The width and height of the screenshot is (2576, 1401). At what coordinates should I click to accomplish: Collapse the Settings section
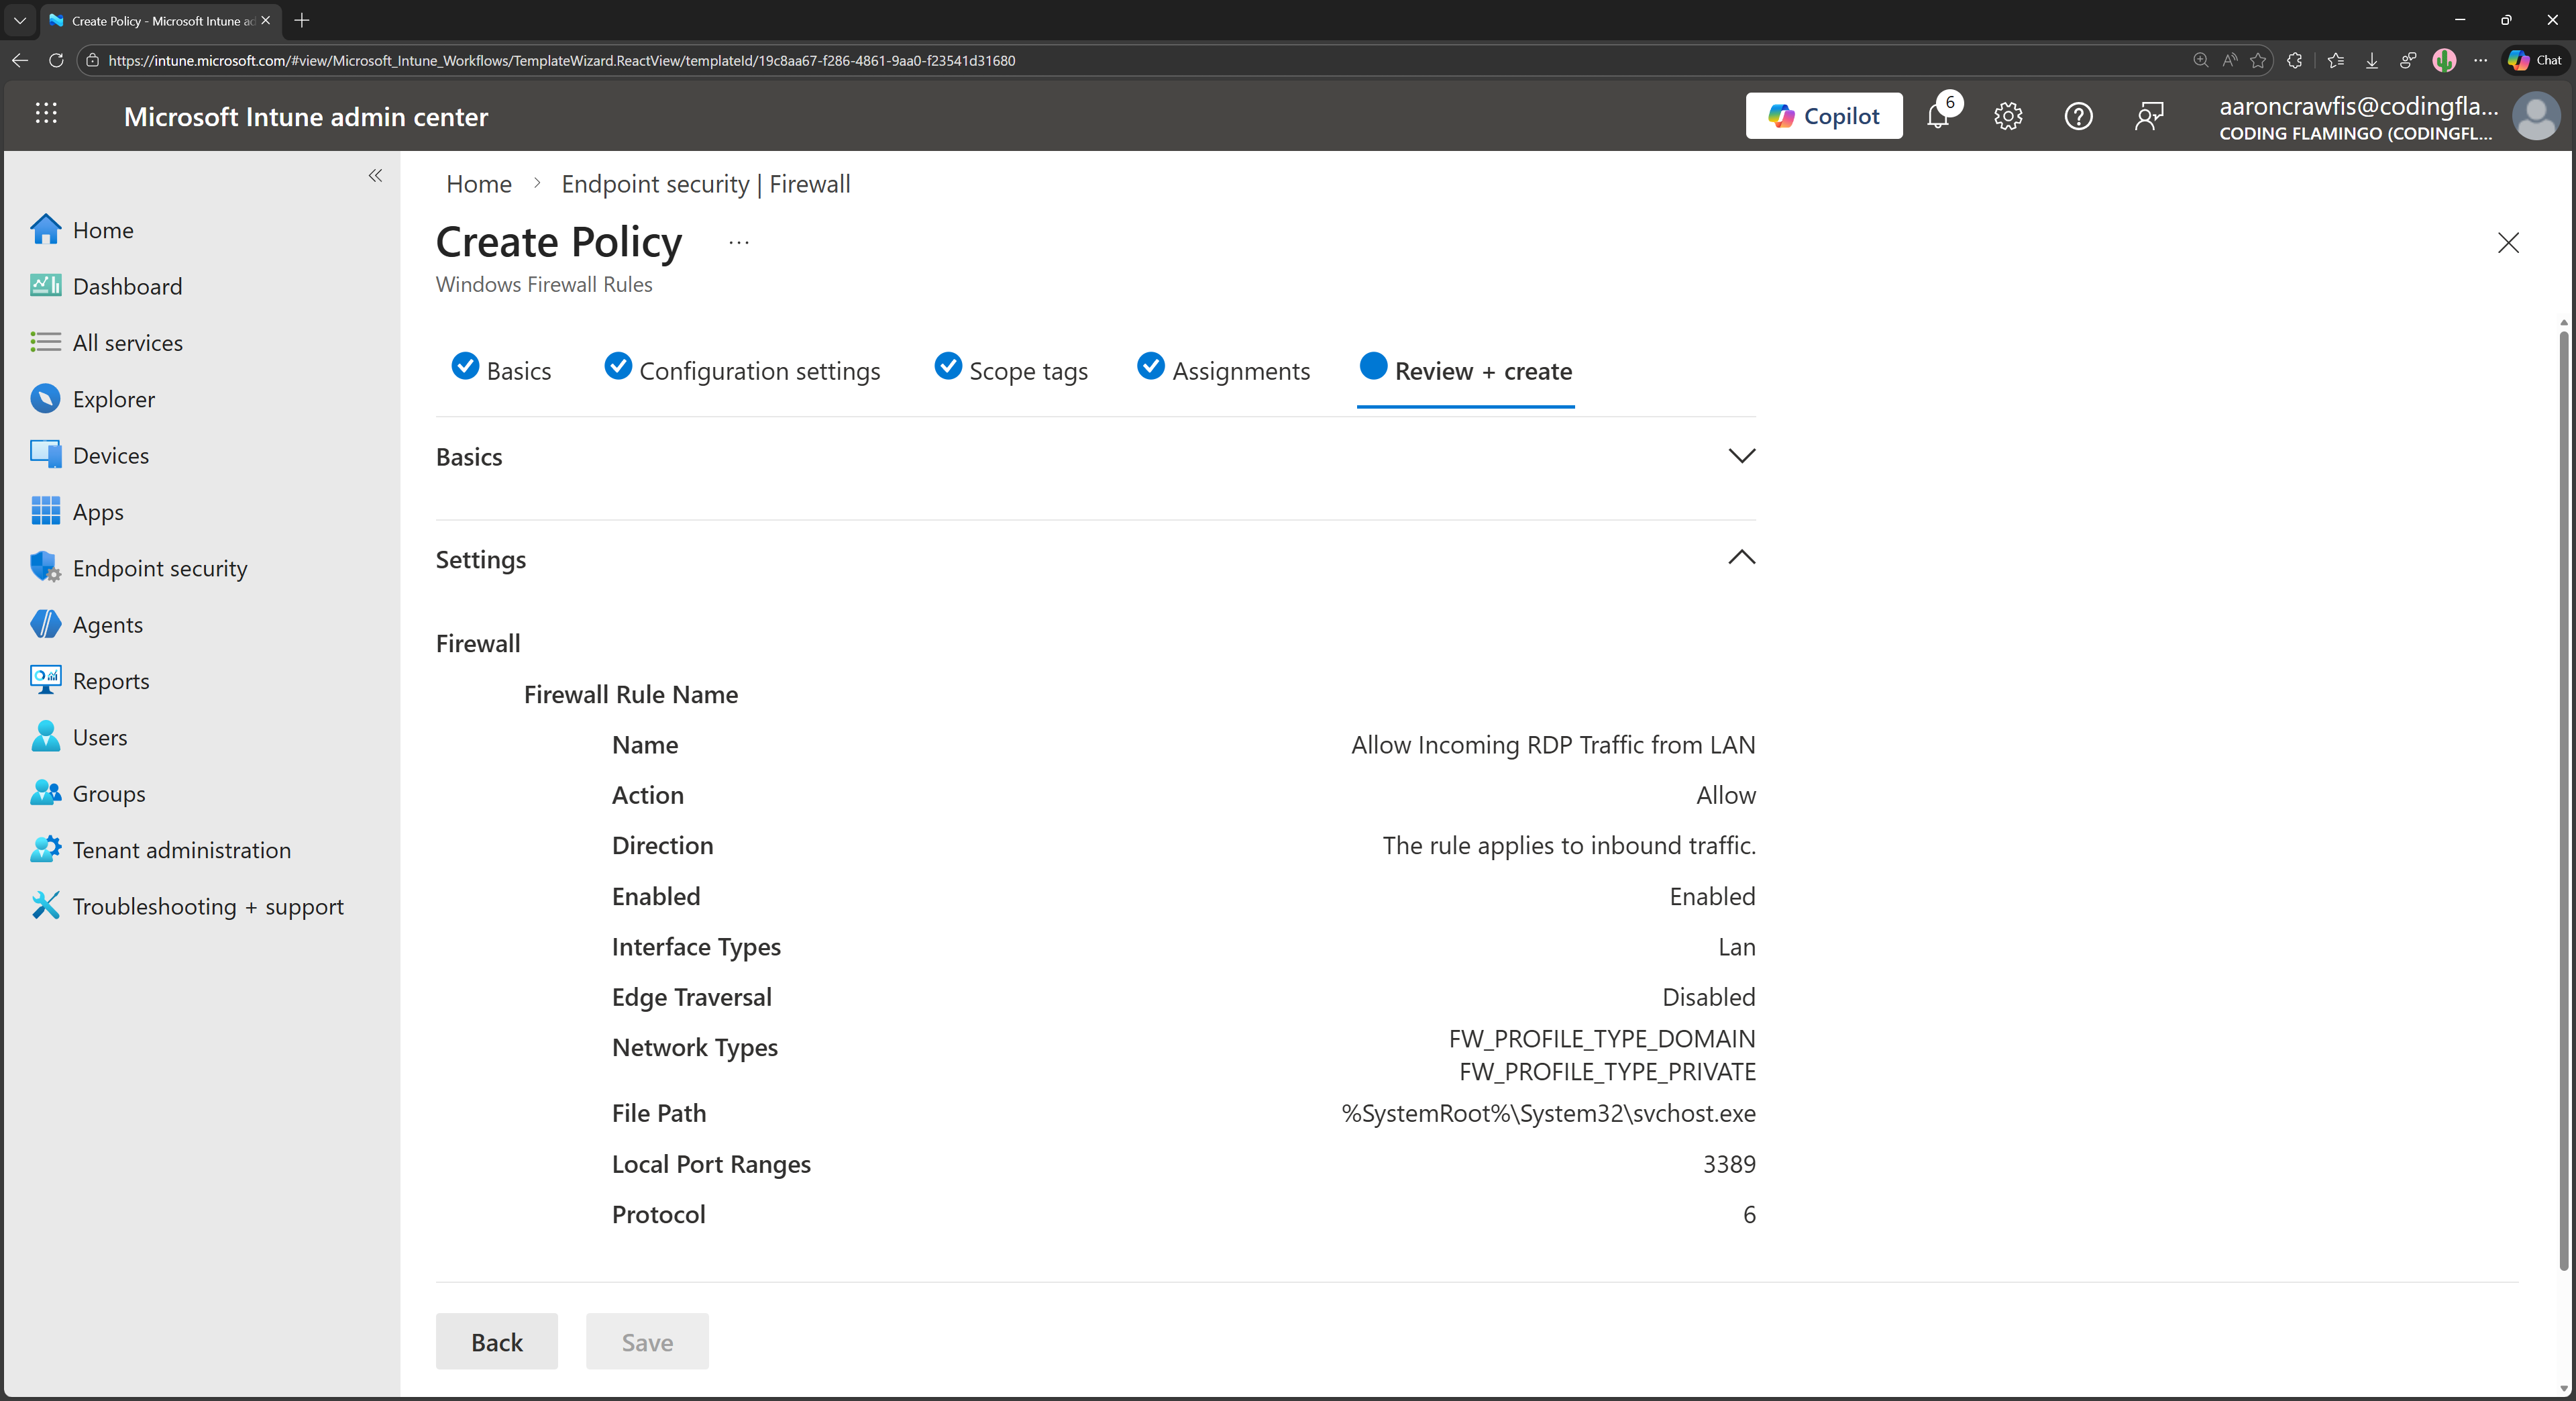1741,558
